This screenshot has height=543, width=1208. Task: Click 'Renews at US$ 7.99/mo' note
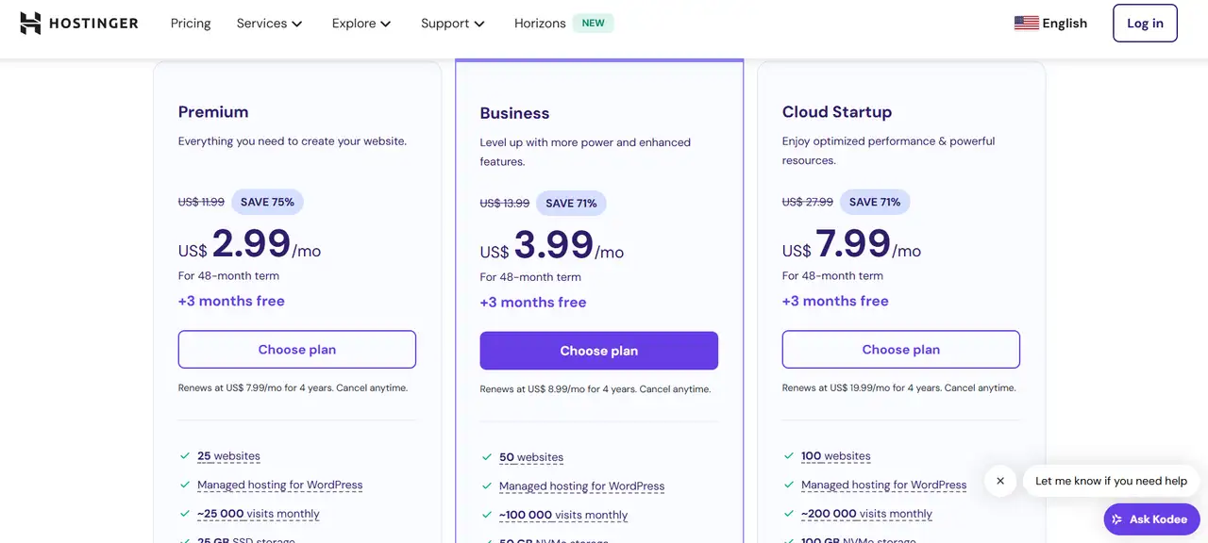[x=293, y=387]
